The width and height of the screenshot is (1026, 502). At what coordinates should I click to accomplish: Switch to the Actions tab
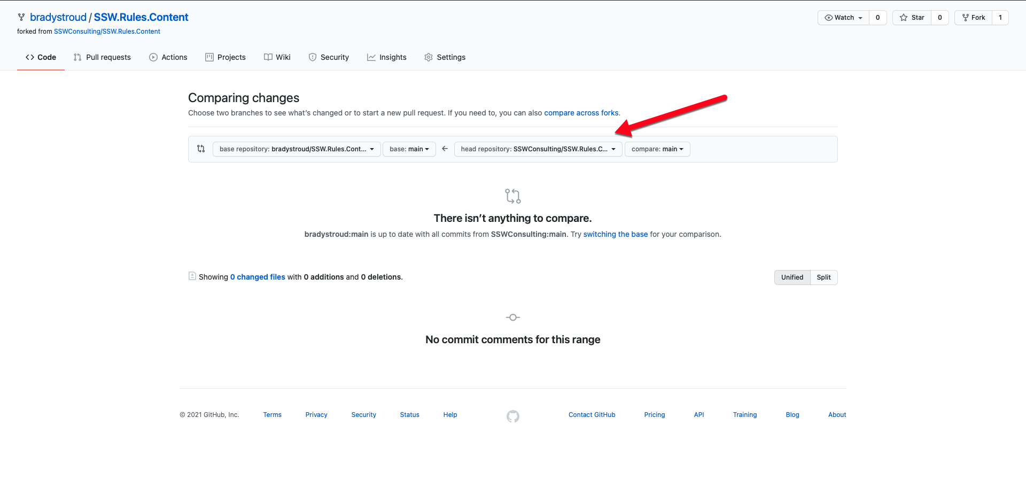[168, 57]
